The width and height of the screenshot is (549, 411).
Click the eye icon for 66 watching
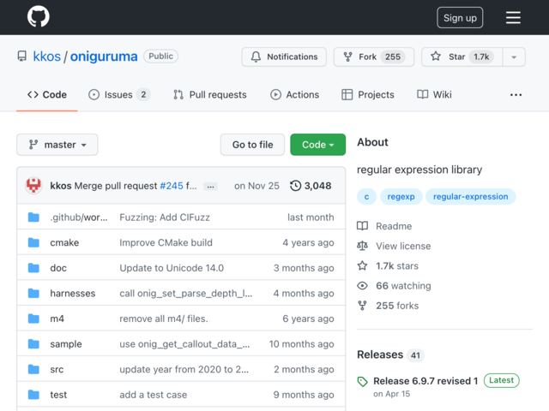click(362, 286)
